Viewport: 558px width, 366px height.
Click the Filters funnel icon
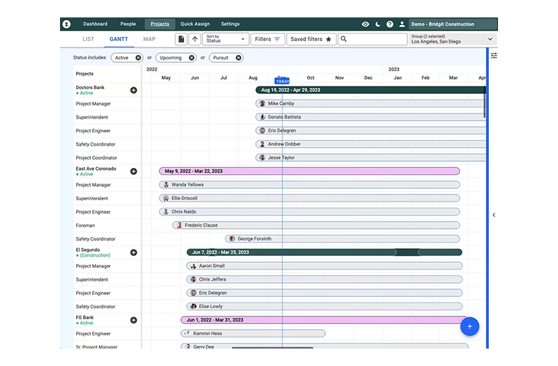277,39
